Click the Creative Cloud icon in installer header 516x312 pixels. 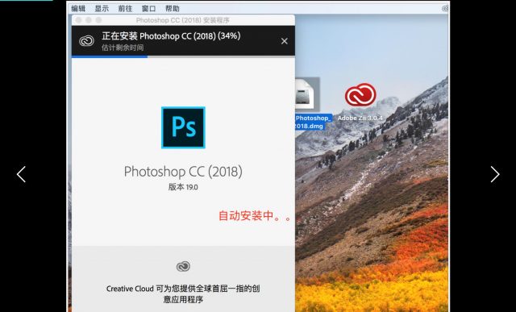pos(86,41)
